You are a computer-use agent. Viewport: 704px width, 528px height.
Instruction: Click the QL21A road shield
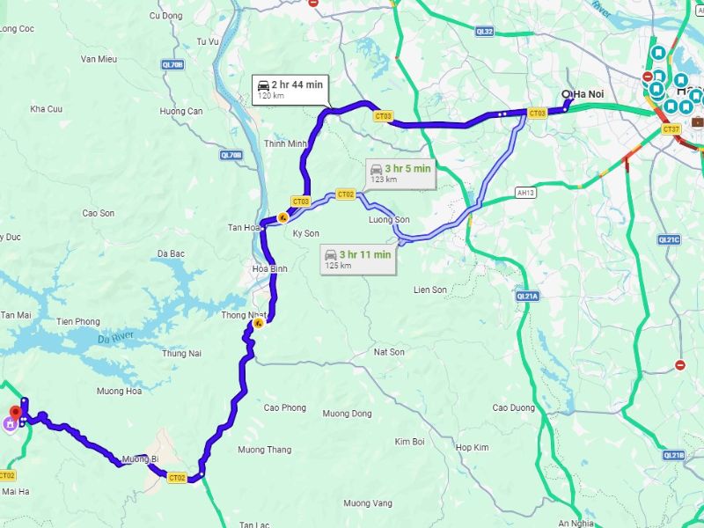527,297
